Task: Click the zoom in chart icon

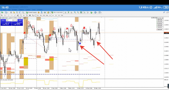Action: [x=75, y=12]
